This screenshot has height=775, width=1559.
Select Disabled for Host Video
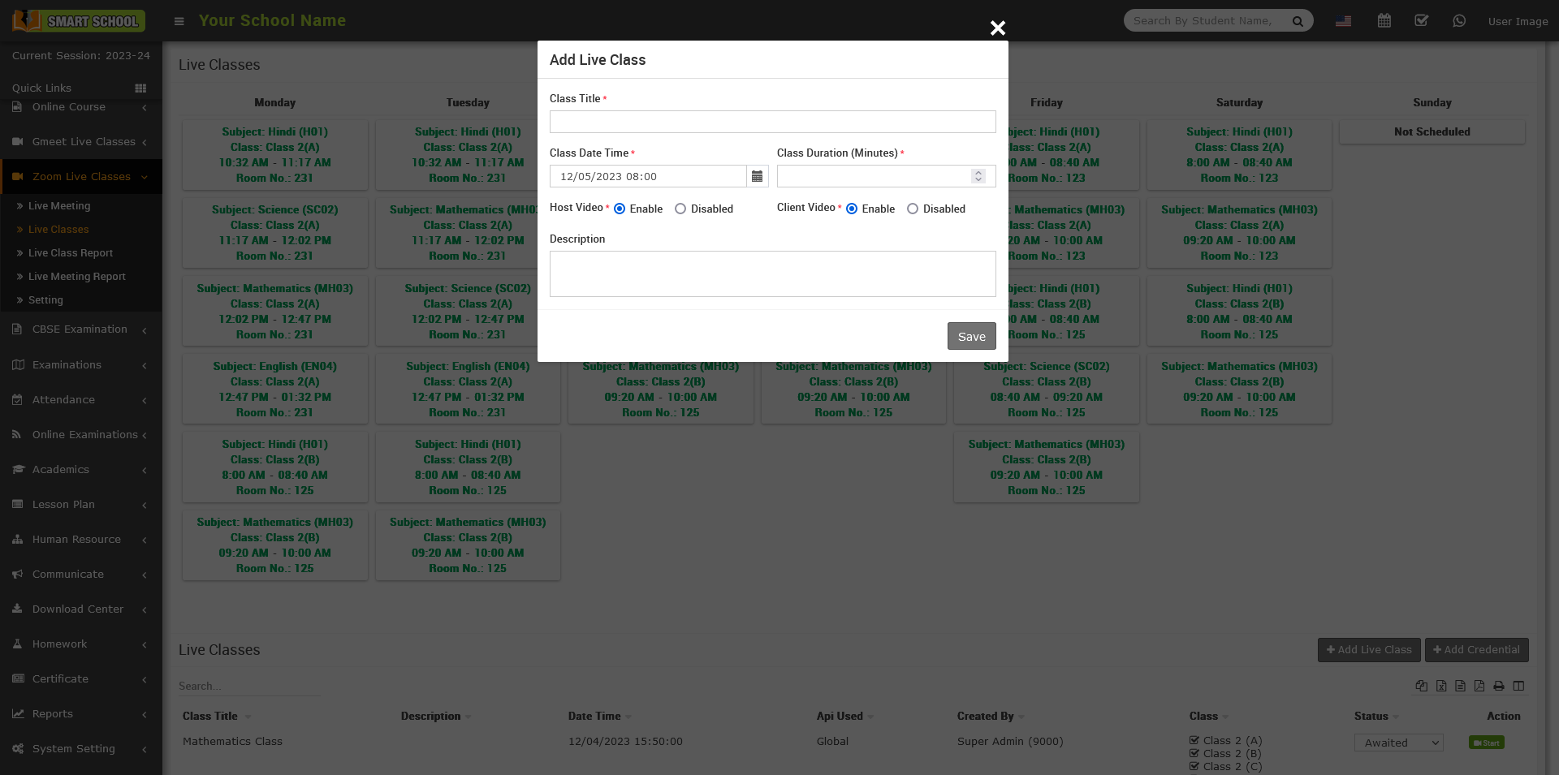[680, 209]
